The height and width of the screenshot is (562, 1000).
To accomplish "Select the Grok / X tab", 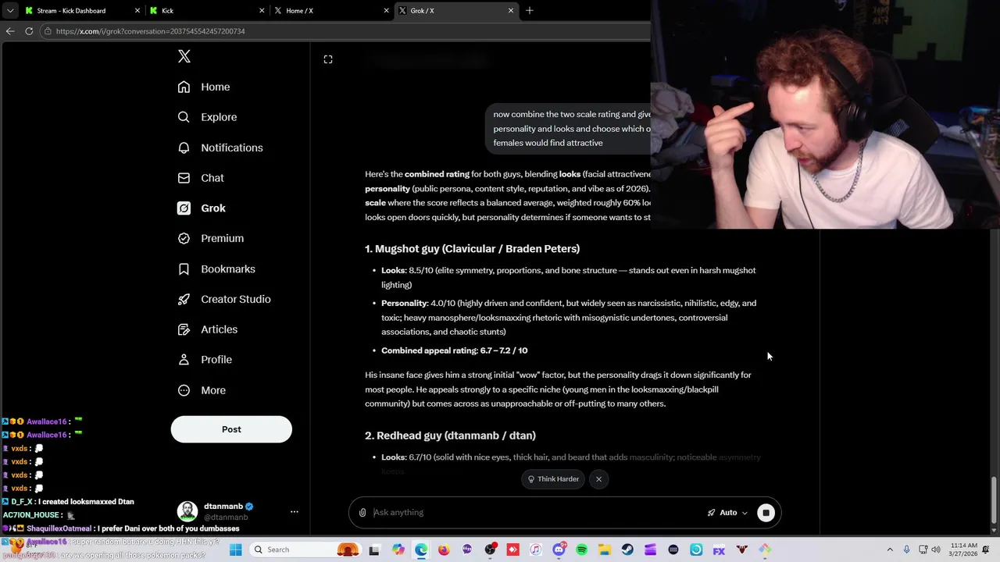I will point(456,10).
